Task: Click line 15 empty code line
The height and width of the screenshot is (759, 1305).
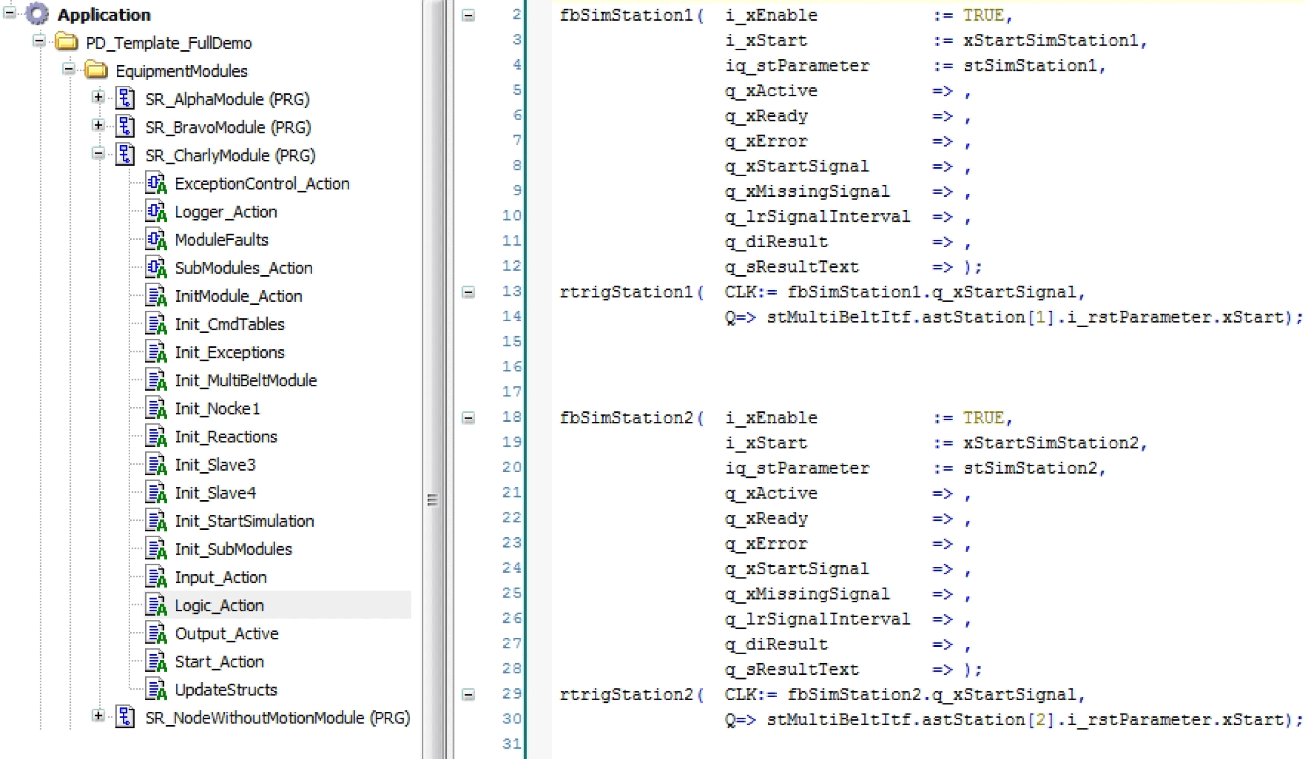Action: pyautogui.click(x=794, y=341)
